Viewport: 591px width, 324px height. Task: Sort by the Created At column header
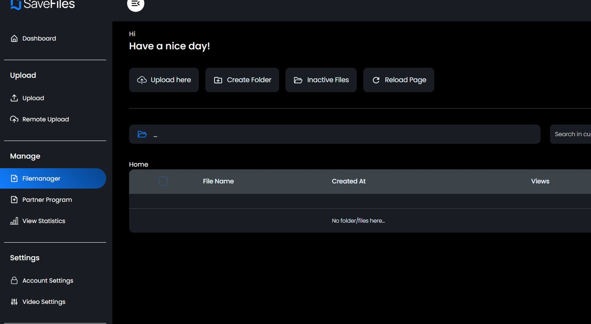point(349,182)
